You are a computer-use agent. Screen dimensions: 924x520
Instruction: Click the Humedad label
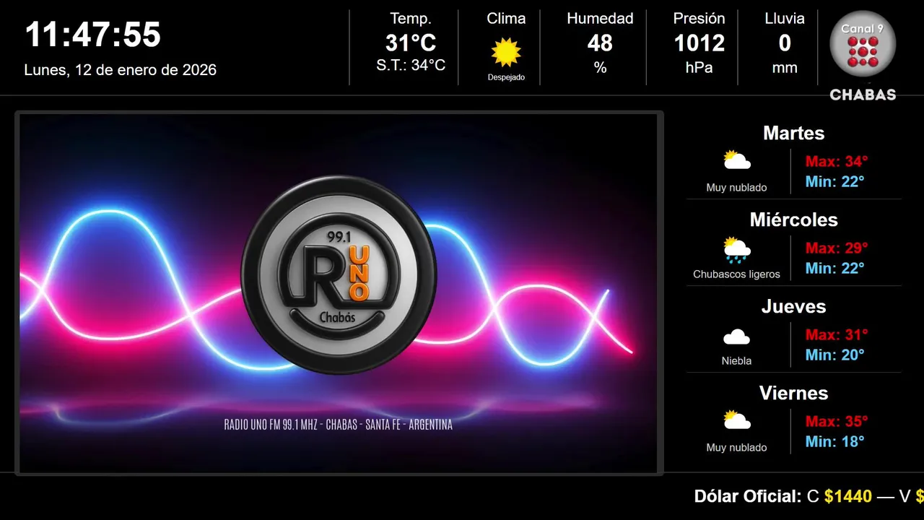(600, 19)
